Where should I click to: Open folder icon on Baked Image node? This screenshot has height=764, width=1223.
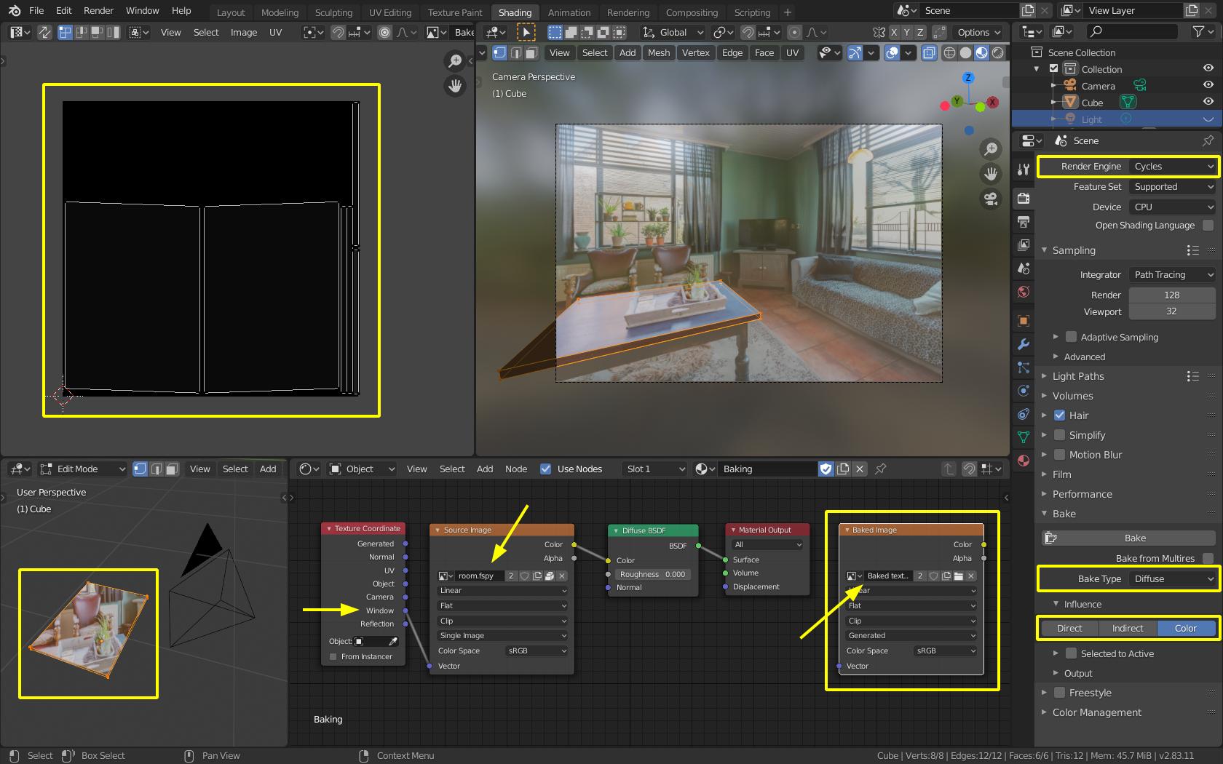click(x=959, y=576)
